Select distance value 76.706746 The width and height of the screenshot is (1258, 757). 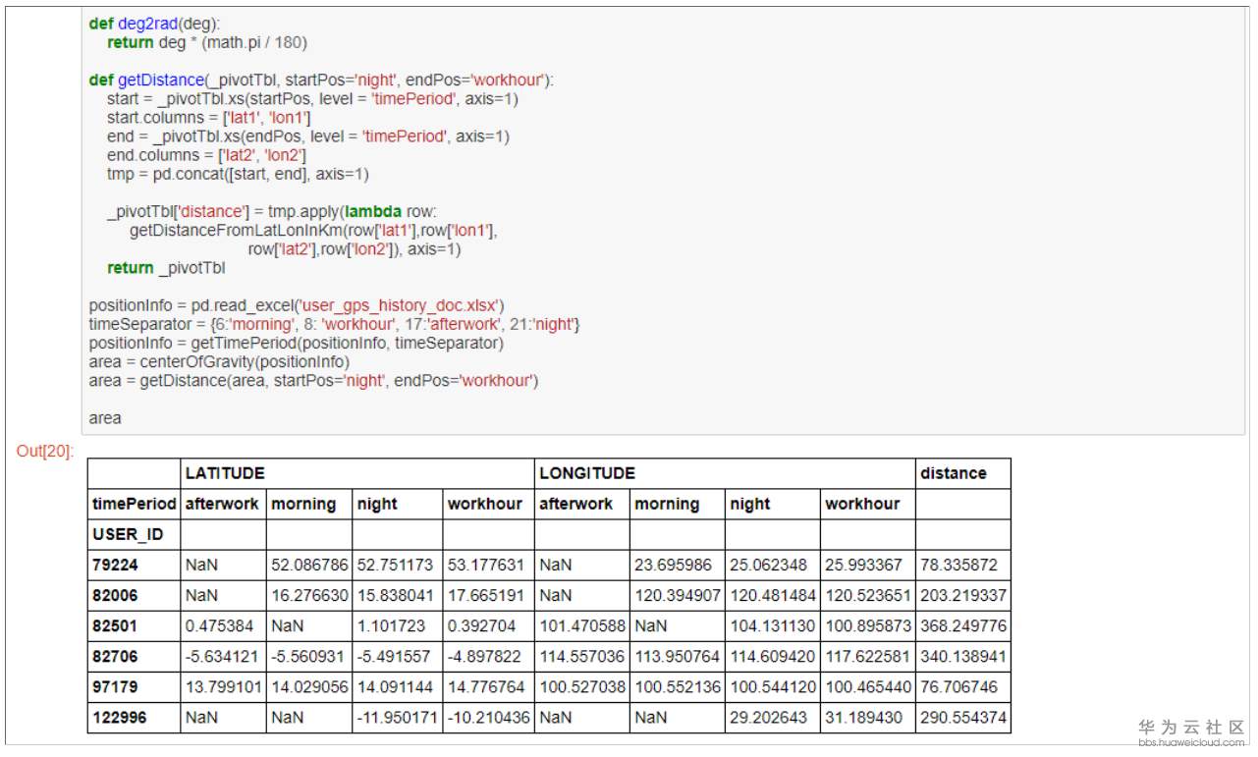click(x=958, y=686)
